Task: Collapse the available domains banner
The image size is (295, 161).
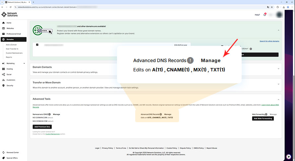Action: 278,30
